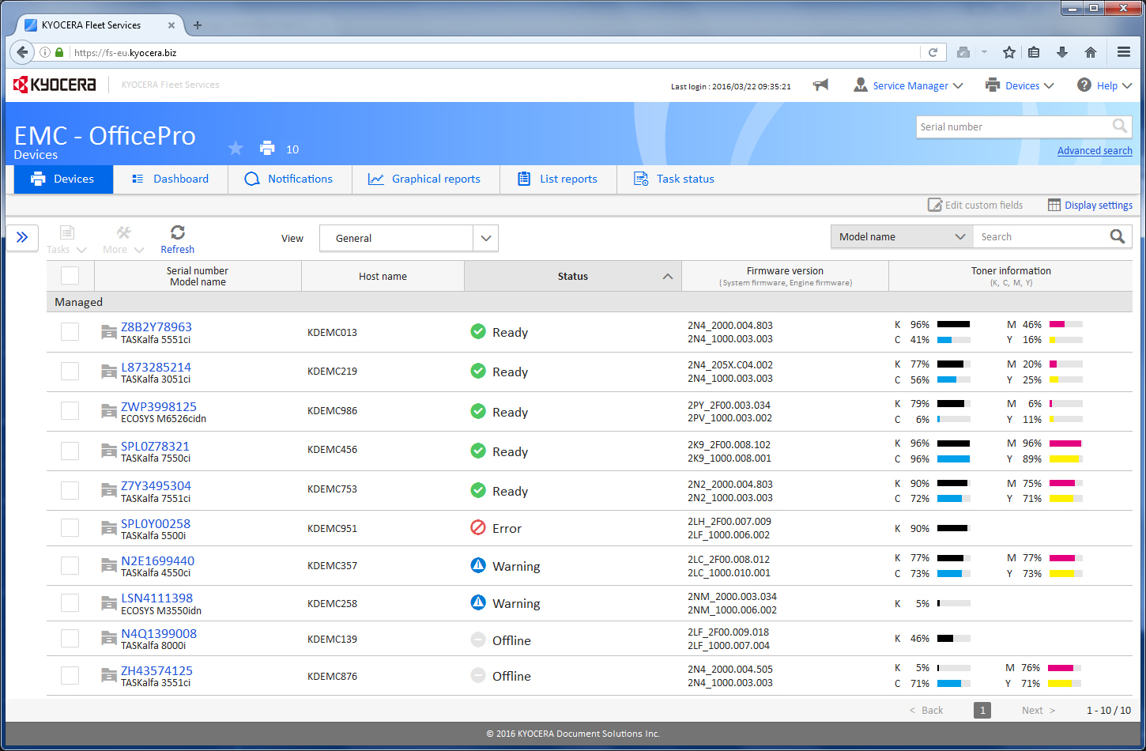The height and width of the screenshot is (751, 1146).
Task: Click the Edit custom fields pencil icon
Action: [x=935, y=205]
